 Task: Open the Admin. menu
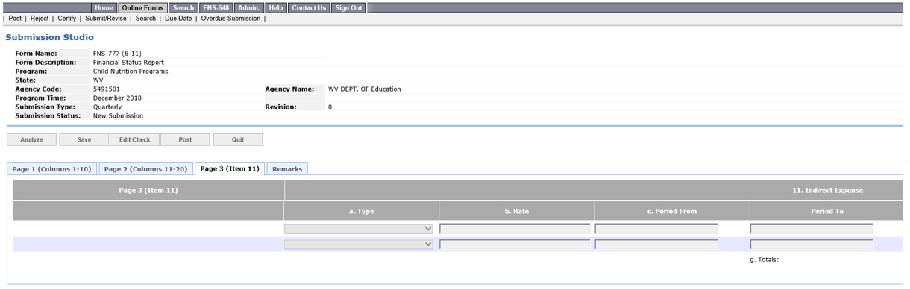(x=250, y=7)
